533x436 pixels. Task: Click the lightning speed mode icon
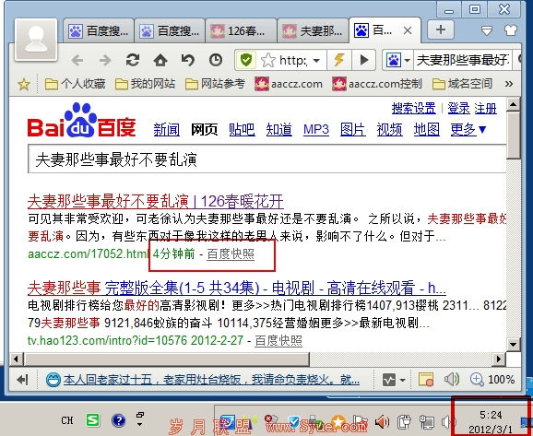pos(339,60)
